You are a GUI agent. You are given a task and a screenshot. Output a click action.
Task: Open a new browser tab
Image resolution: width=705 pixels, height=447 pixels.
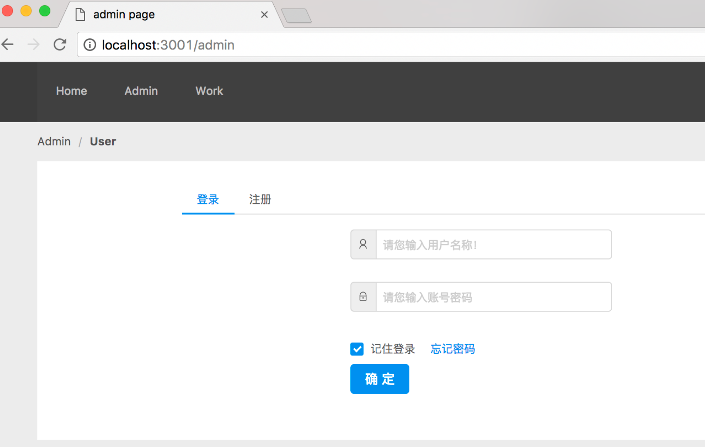(297, 16)
